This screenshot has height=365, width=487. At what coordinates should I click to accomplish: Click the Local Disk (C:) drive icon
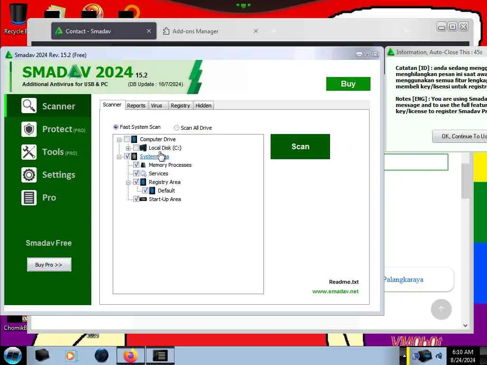143,148
